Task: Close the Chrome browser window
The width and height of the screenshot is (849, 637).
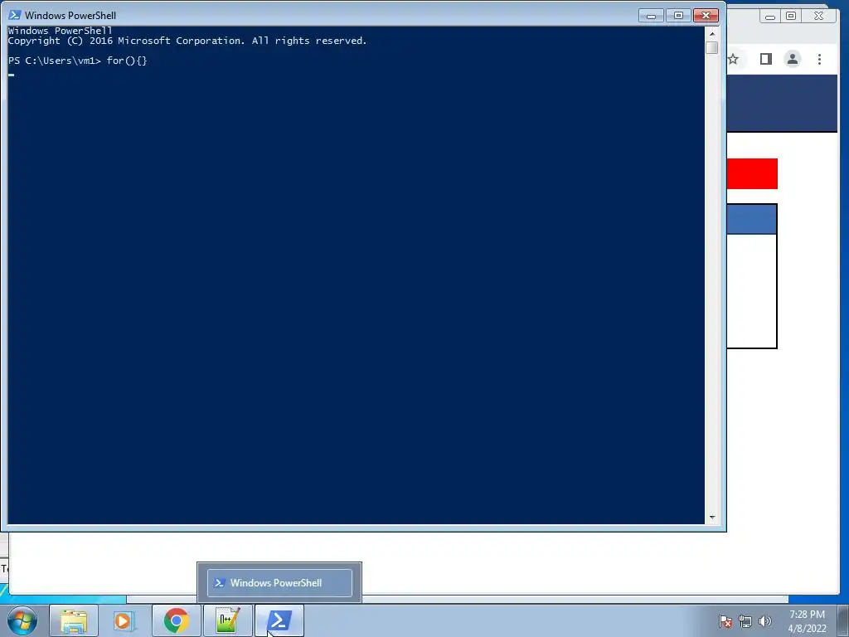Action: (818, 17)
